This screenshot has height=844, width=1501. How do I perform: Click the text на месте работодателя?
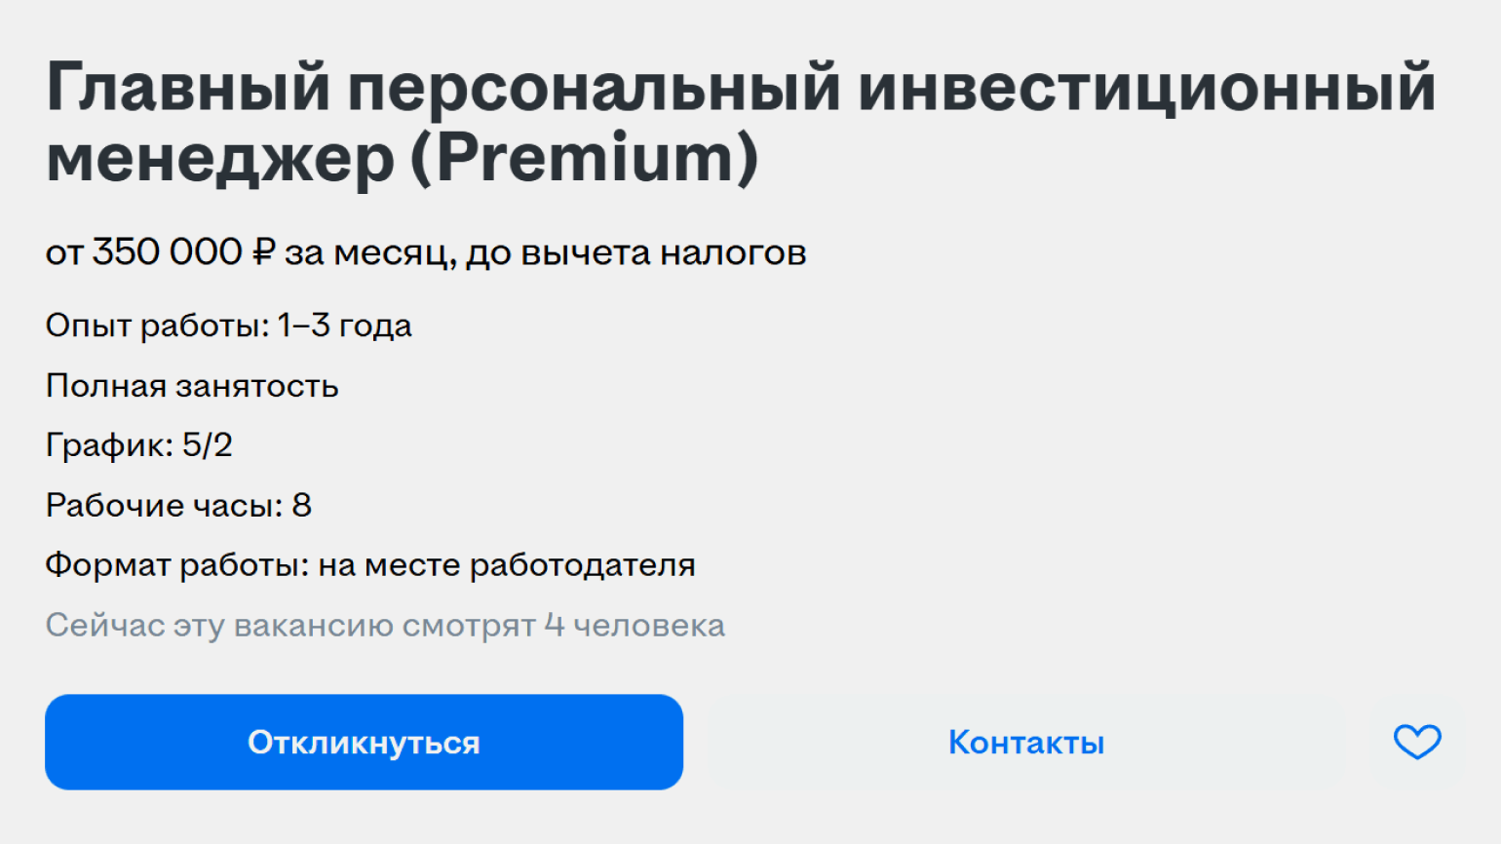(x=506, y=565)
